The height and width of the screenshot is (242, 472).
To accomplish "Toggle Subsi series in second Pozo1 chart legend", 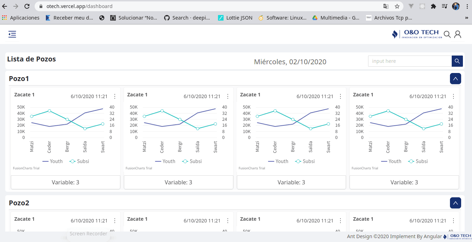I will pyautogui.click(x=192, y=161).
